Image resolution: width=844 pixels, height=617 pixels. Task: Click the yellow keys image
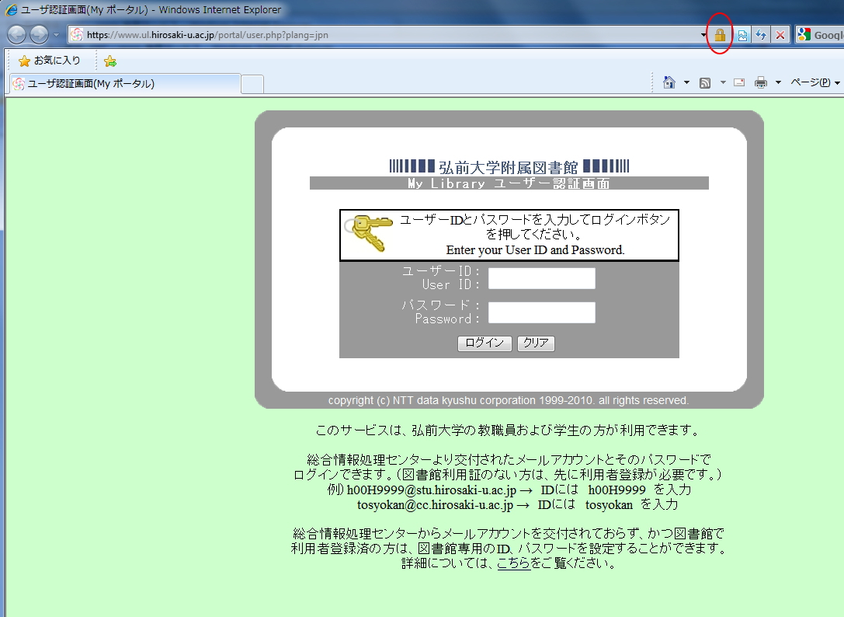coord(368,233)
